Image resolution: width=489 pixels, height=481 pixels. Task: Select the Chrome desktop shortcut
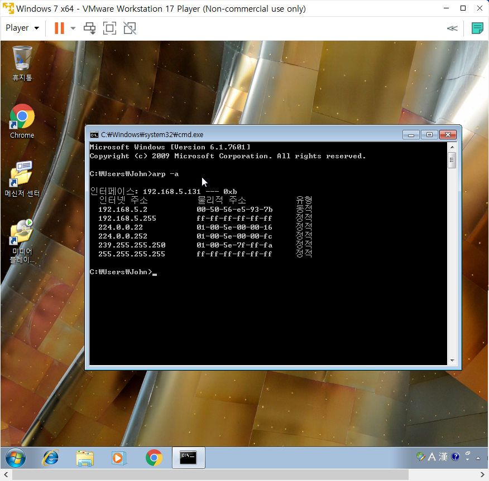pyautogui.click(x=22, y=122)
